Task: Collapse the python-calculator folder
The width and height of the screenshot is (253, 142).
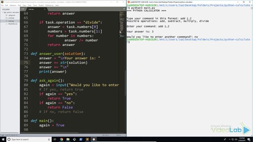Action: coord(3,12)
